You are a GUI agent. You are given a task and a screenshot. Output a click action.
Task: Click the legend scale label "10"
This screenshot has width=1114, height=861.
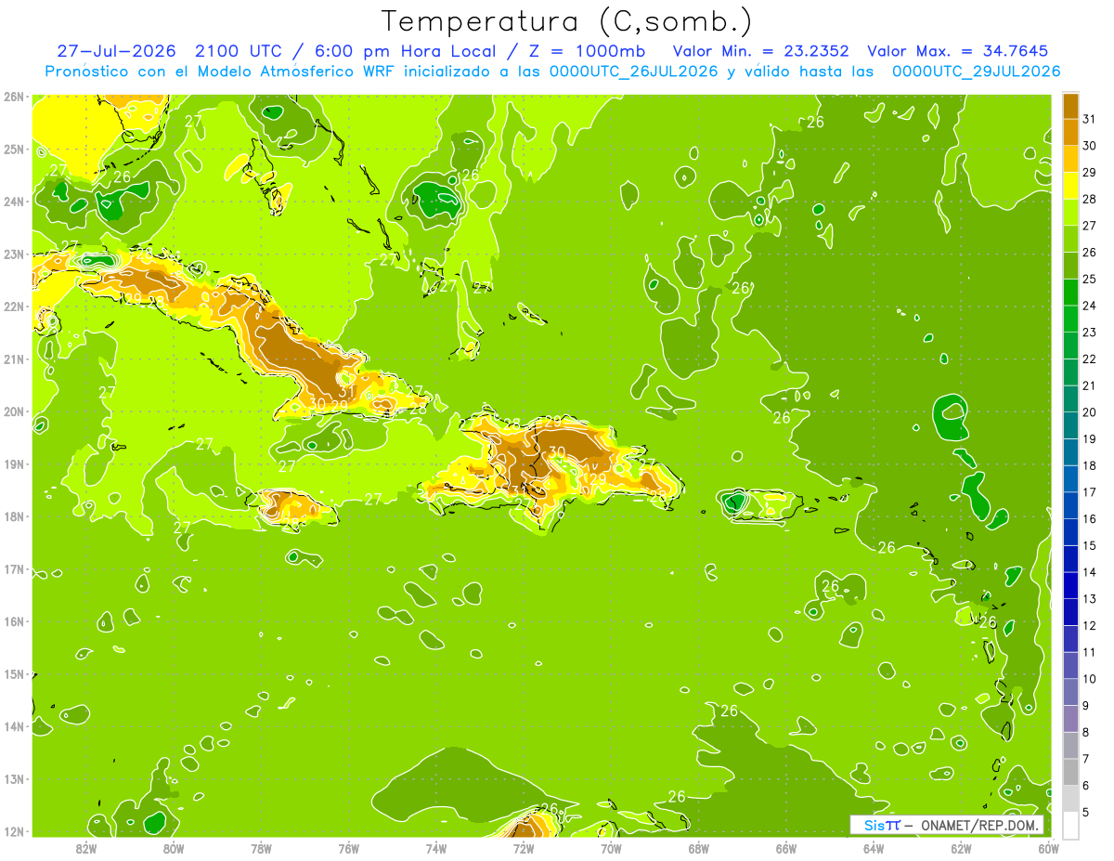coord(1089,679)
